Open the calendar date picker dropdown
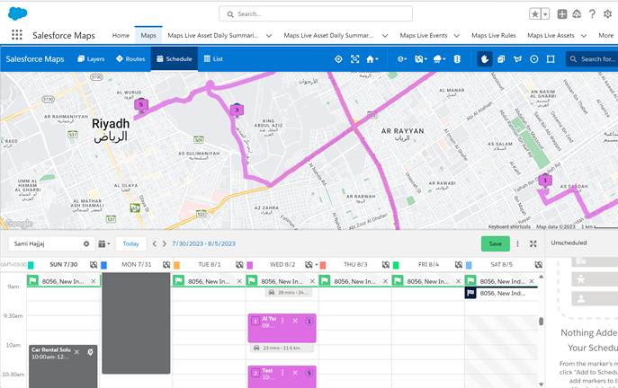This screenshot has height=388, width=618. [104, 244]
